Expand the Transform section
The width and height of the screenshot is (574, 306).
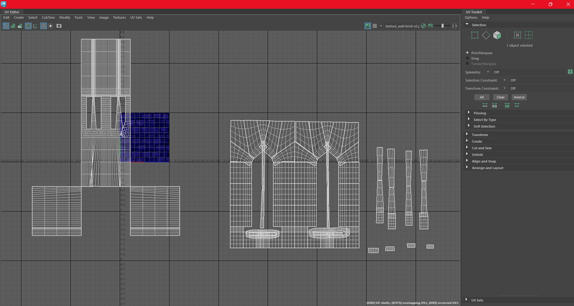[518, 135]
